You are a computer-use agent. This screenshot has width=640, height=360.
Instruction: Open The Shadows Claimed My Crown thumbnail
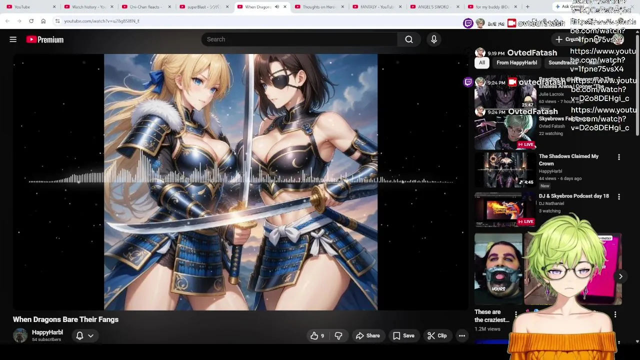505,170
